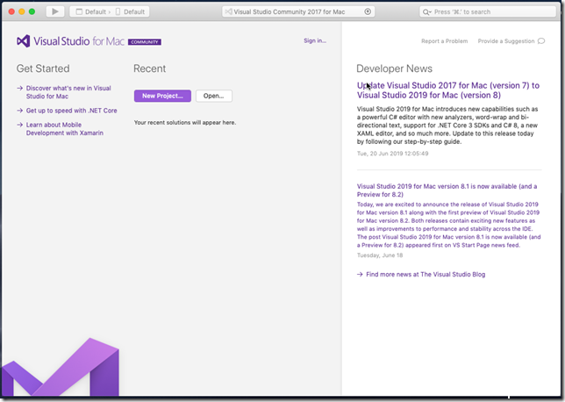Open Visual Studio 2019 version 8.1 article
The height and width of the screenshot is (402, 565).
(447, 190)
